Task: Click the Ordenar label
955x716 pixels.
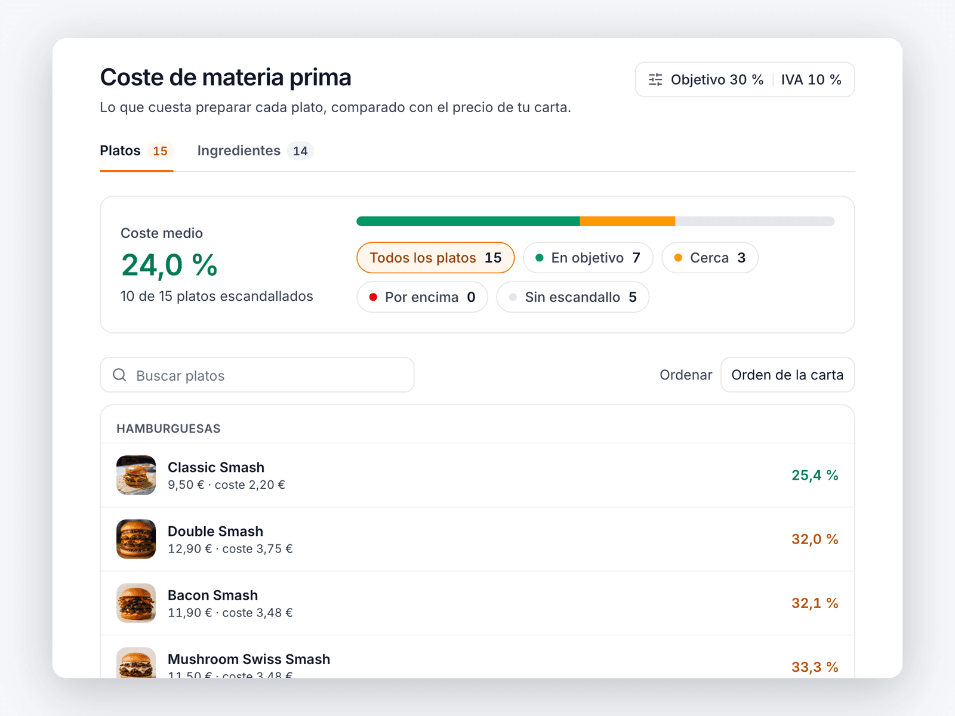Action: coord(686,375)
